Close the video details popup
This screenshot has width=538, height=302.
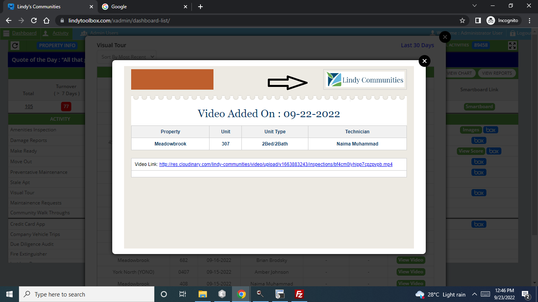424,61
